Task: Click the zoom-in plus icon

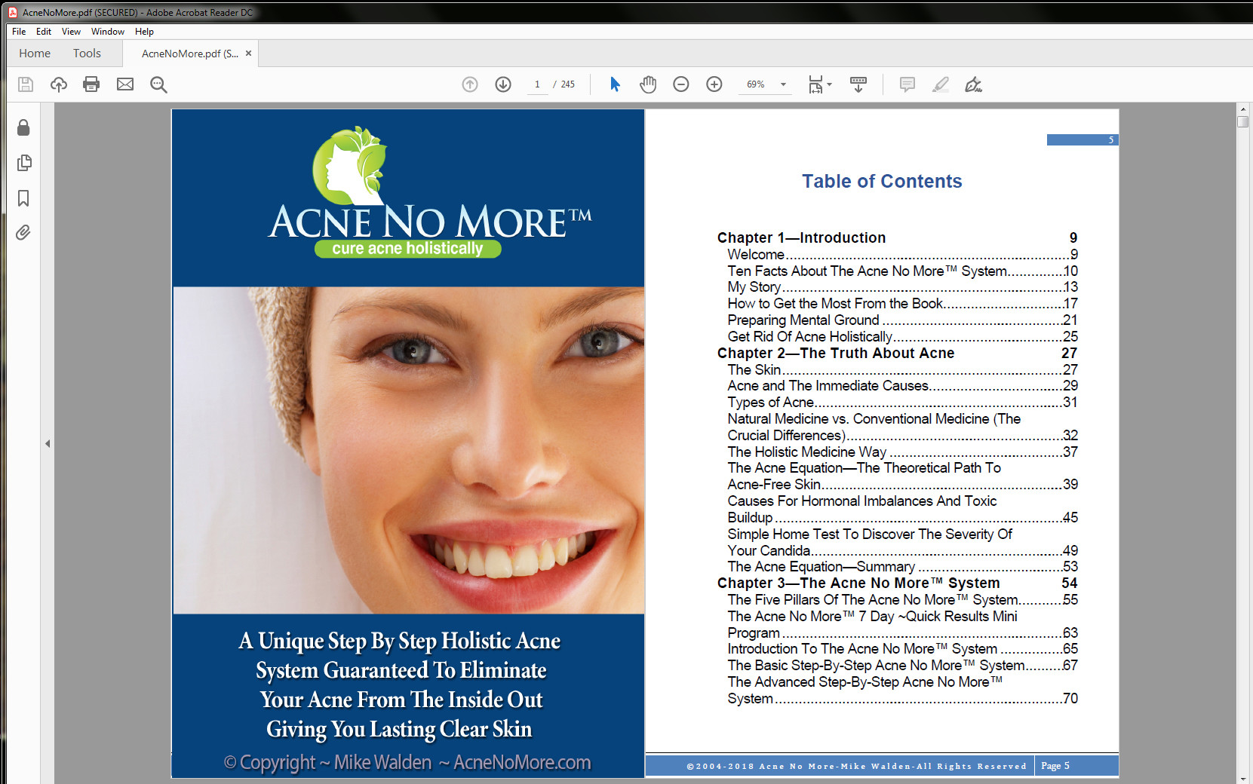Action: pos(714,84)
